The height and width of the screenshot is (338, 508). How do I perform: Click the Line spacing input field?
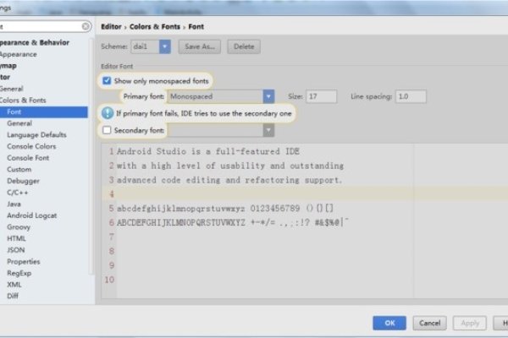[x=411, y=97]
